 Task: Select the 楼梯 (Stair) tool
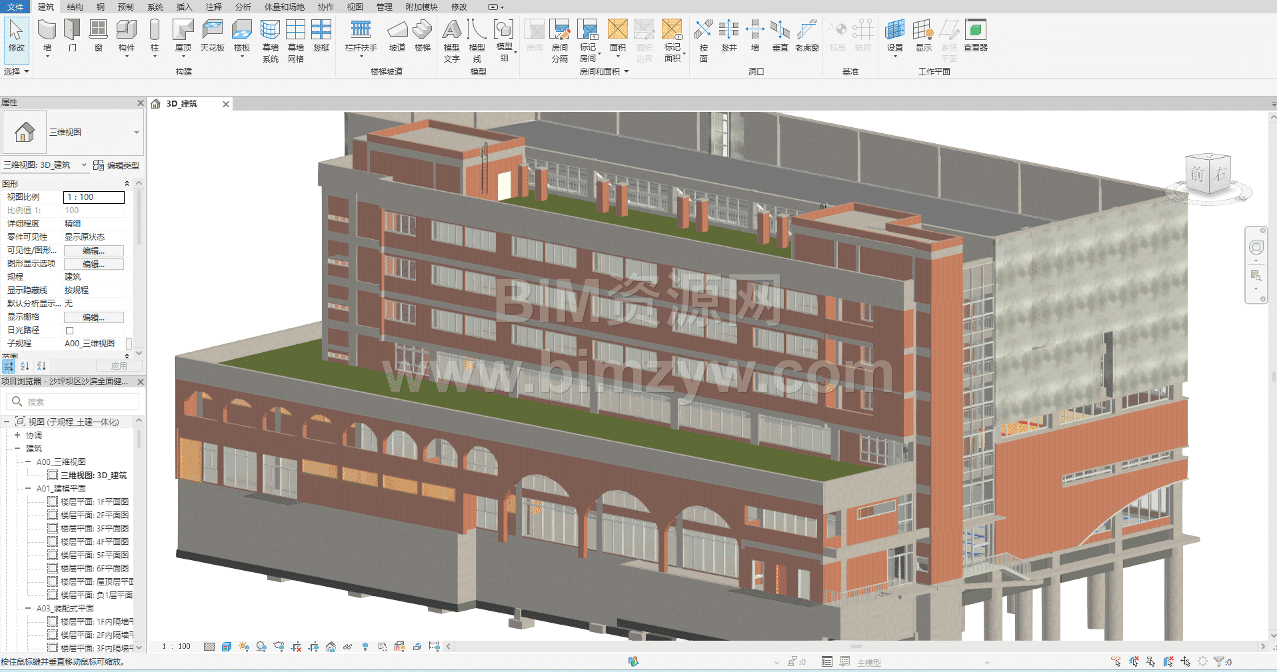point(423,37)
